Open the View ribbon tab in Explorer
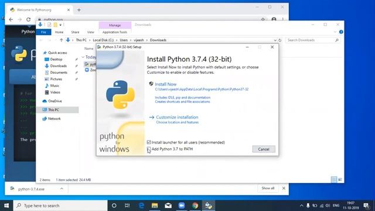375x211 pixels. point(90,32)
